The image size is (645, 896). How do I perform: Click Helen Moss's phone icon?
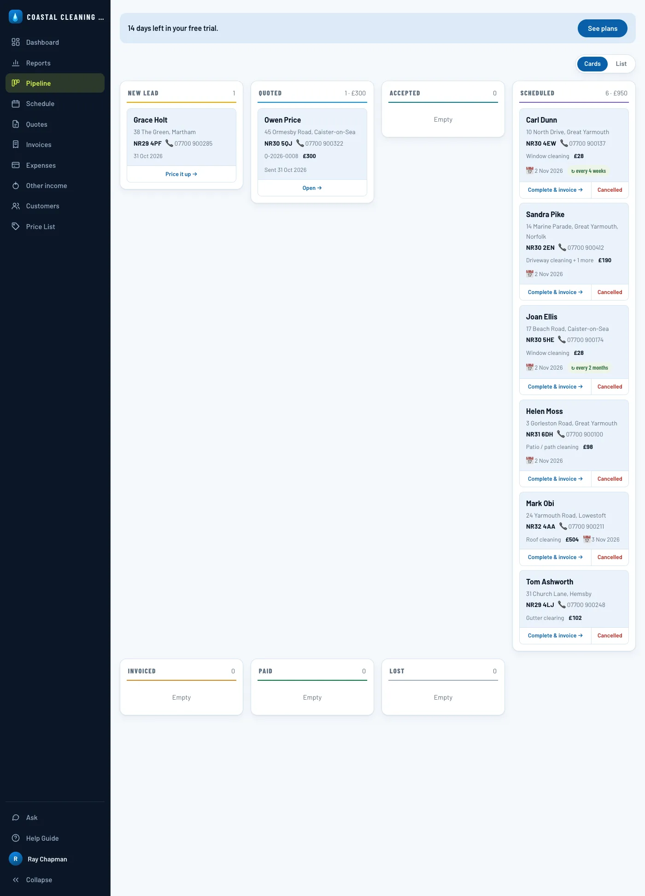(x=561, y=434)
